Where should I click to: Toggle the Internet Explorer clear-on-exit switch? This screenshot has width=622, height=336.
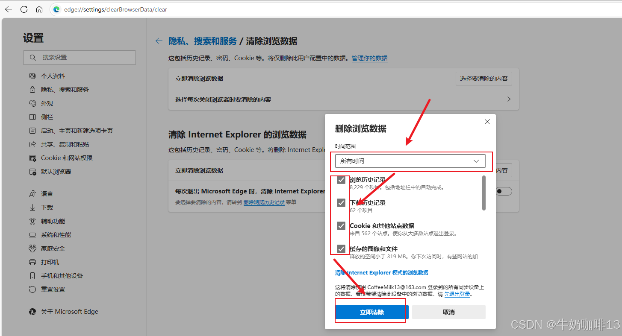504,191
